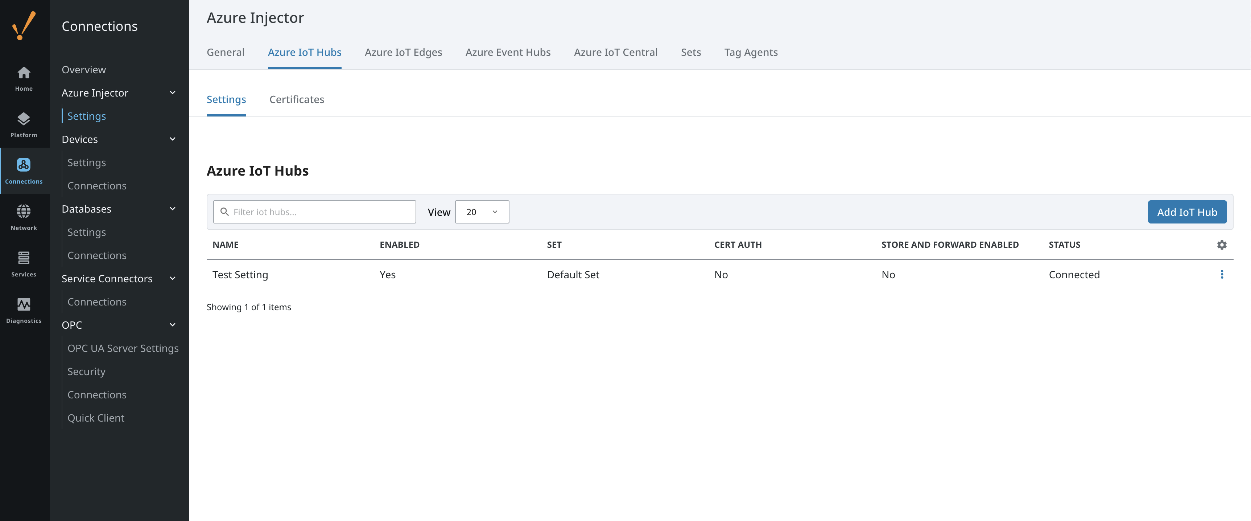The width and height of the screenshot is (1251, 521).
Task: Open the Diagnostics section icon
Action: pyautogui.click(x=23, y=310)
